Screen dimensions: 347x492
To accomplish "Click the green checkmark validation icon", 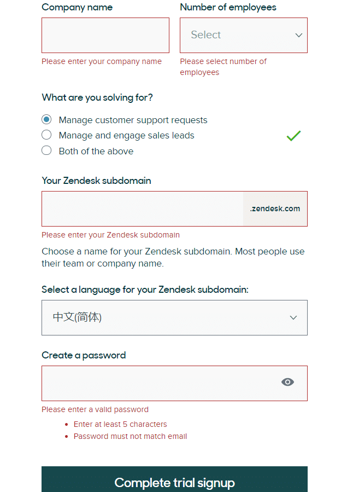I will pyautogui.click(x=293, y=136).
